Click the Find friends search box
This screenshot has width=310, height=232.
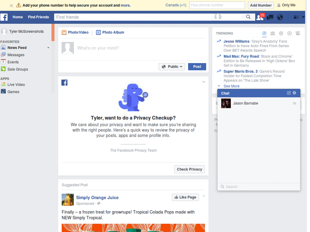click(133, 17)
